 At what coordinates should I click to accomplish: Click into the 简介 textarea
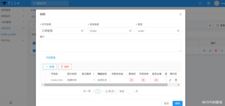click(x=110, y=46)
